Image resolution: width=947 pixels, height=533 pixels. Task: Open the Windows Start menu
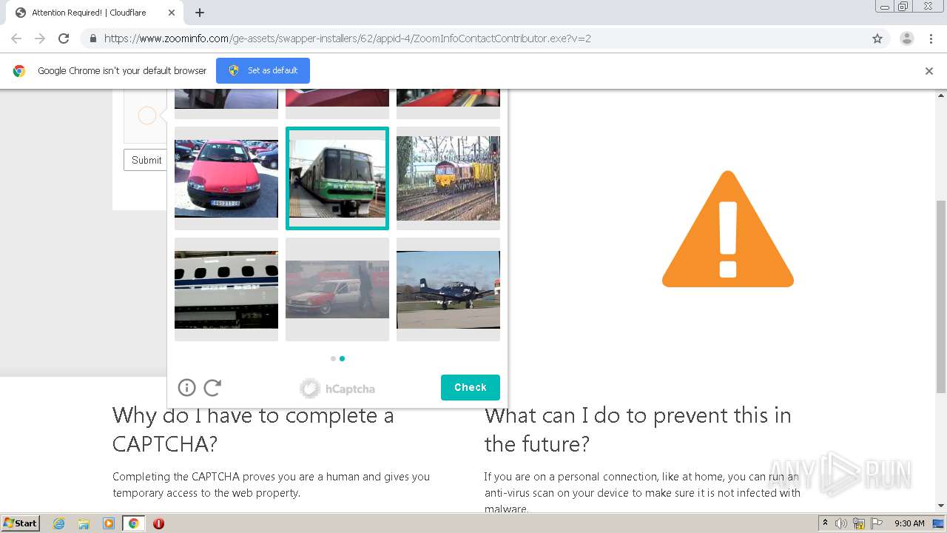click(21, 523)
